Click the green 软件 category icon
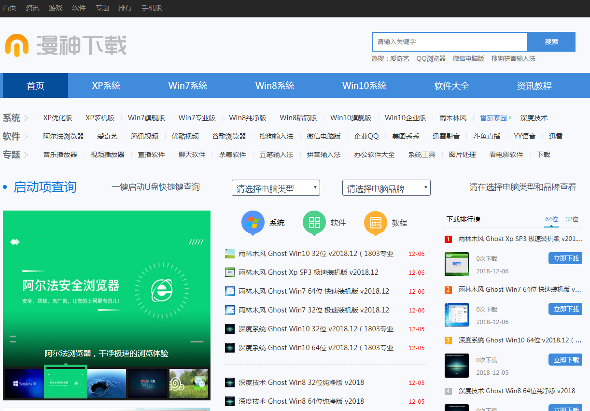Image resolution: width=590 pixels, height=411 pixels. click(314, 223)
